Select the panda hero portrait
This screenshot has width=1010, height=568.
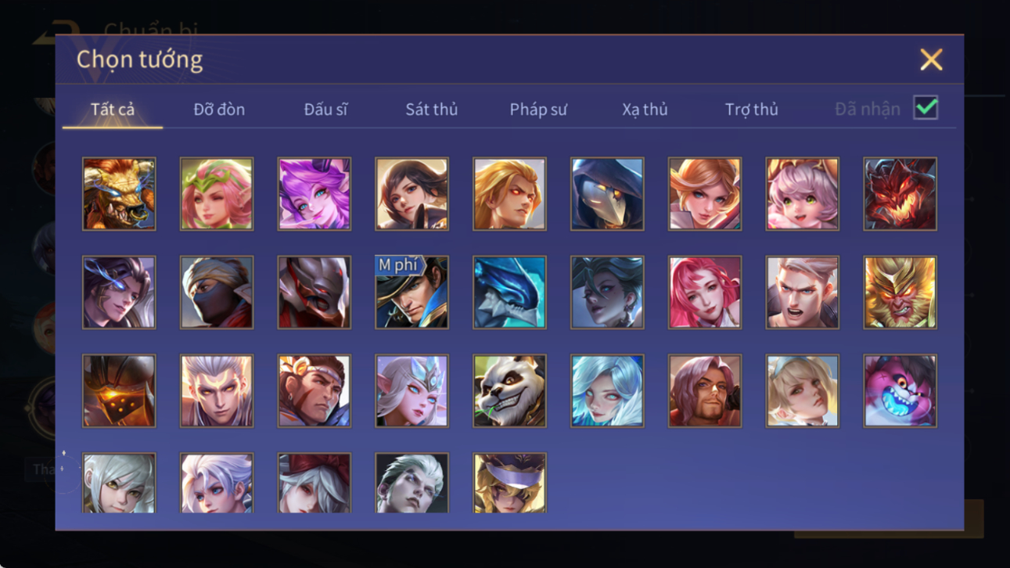tap(509, 390)
